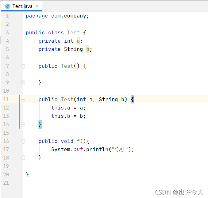
Task: Click line number 21 in the gutter
Action: (6, 183)
